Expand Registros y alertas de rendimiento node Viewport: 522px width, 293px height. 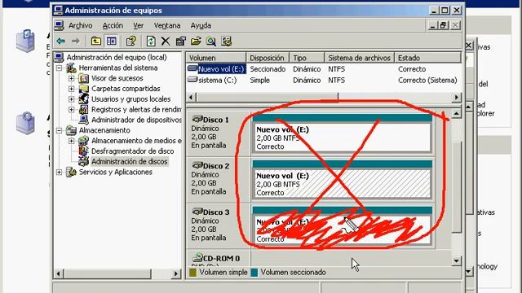pos(71,109)
